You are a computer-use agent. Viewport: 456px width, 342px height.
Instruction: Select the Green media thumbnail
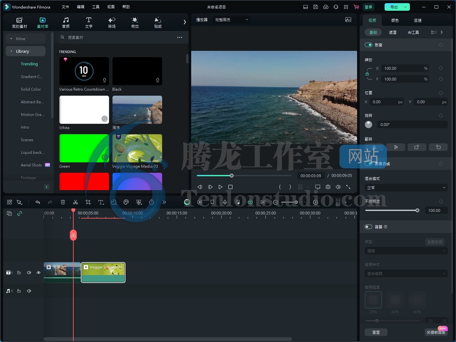(x=84, y=148)
